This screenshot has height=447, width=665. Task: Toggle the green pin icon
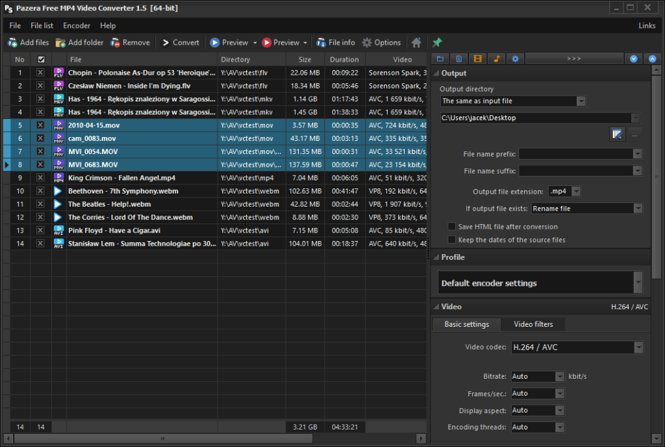tap(437, 42)
